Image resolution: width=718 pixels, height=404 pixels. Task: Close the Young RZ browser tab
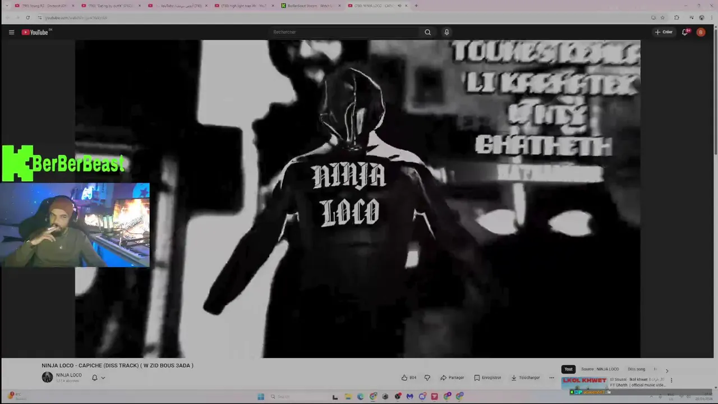[x=73, y=6]
